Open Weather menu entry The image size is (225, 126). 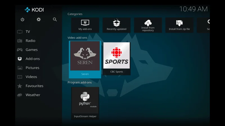tap(33, 95)
